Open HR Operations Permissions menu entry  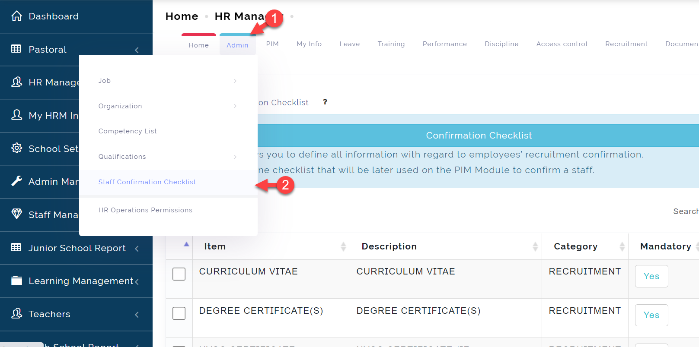pyautogui.click(x=169, y=210)
